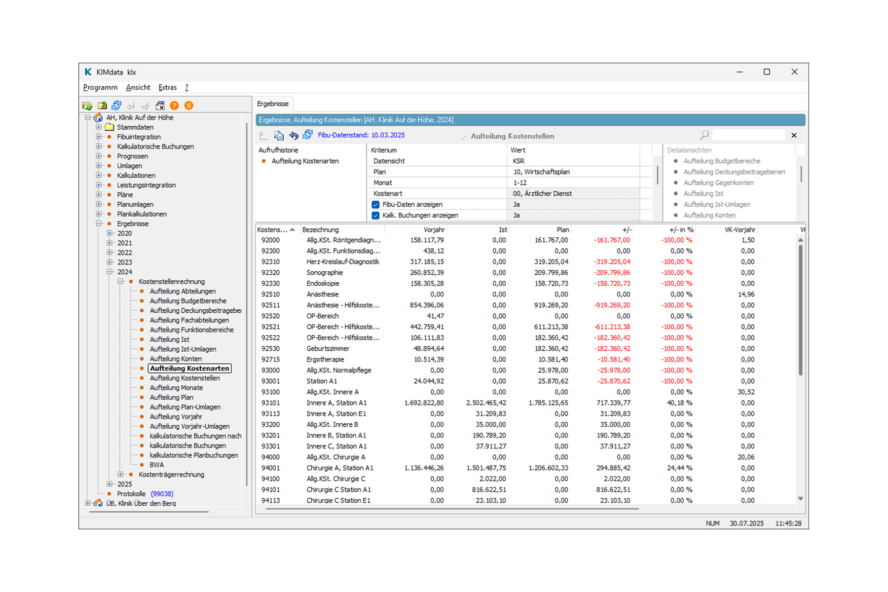Click the open folder toolbar icon
The width and height of the screenshot is (888, 592).
click(x=87, y=106)
